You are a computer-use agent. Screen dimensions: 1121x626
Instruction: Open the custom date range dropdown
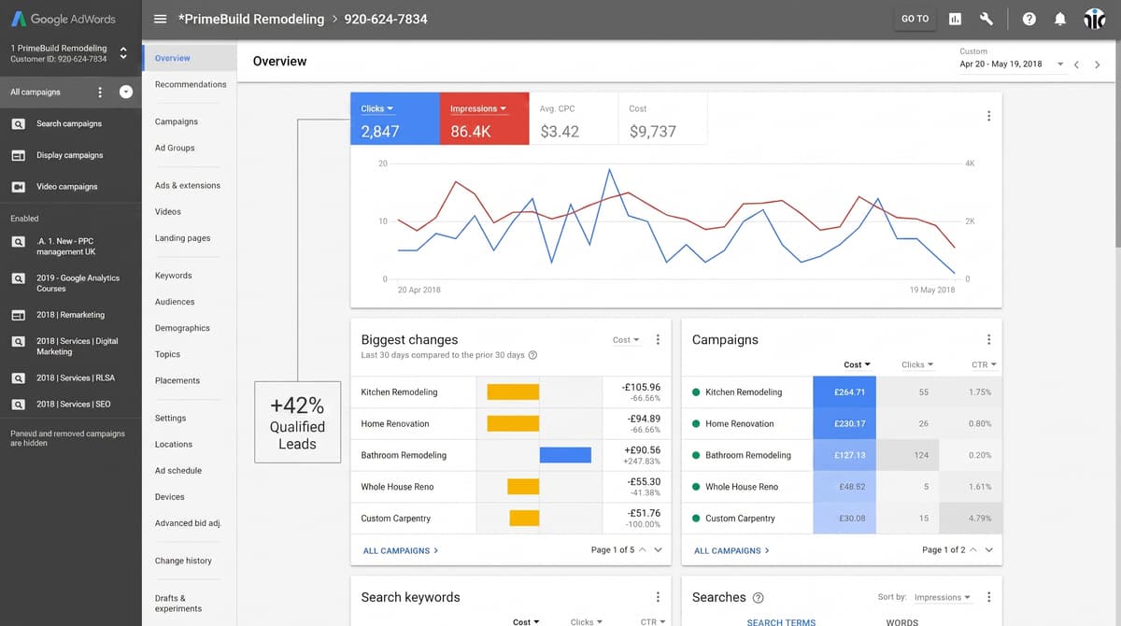1012,64
